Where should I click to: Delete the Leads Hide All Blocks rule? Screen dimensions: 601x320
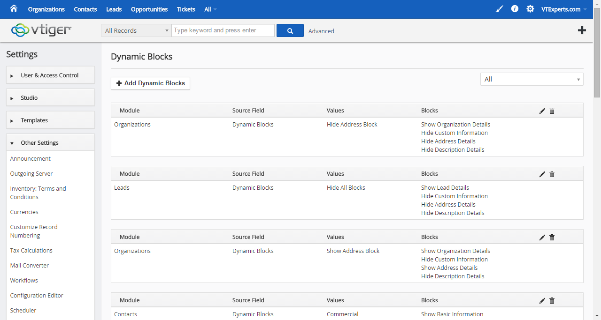click(552, 174)
